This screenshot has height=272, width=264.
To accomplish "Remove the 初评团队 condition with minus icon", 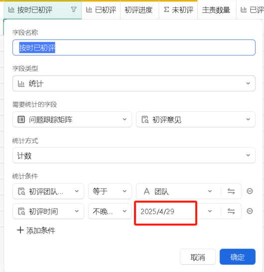I will coord(250,191).
